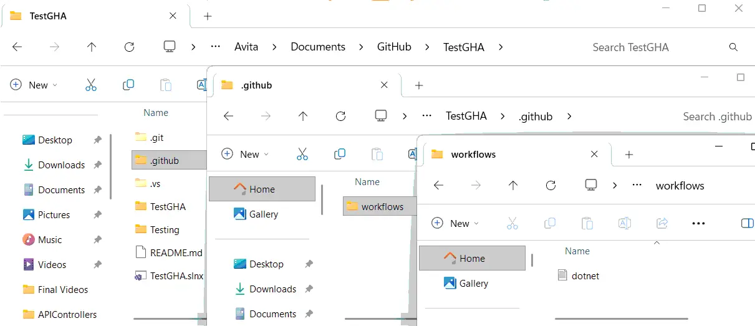Screen dimensions: 755x326
Task: Expand hidden path ellipsis in TestGHA address bar
Action: [x=216, y=47]
